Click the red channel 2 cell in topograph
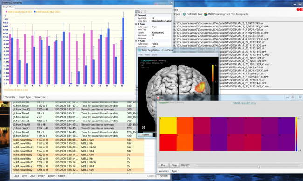 168,142
